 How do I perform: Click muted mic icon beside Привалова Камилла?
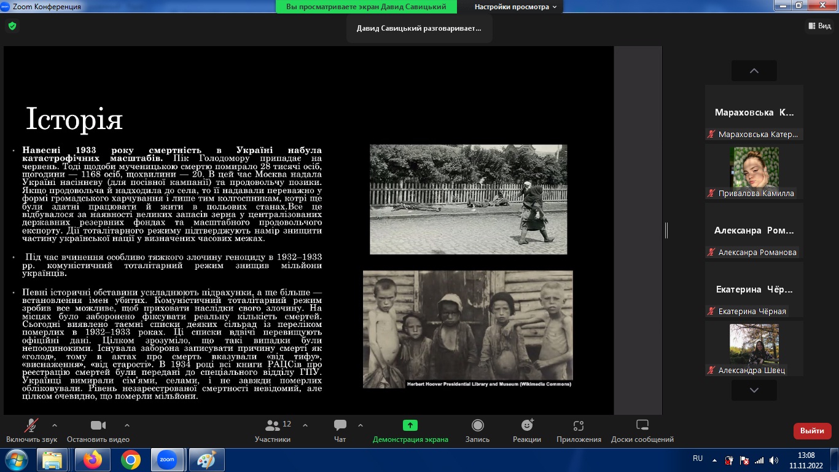tap(712, 193)
